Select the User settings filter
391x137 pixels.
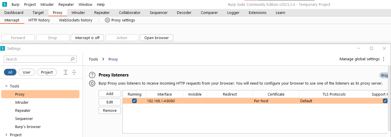[26, 72]
